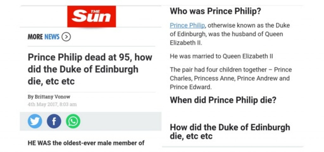
Task: Click the 'HE WAS the oldest-ever' intro text
Action: (x=86, y=143)
